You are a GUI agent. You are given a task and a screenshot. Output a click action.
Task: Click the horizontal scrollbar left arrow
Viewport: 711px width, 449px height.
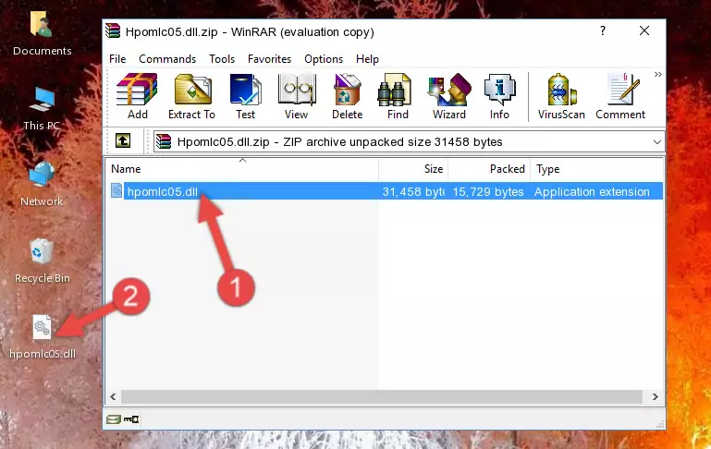click(114, 396)
